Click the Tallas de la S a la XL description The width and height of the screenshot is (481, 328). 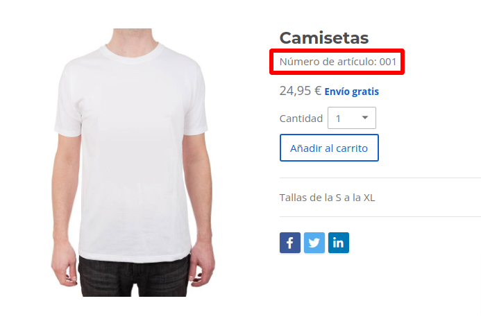pos(327,198)
